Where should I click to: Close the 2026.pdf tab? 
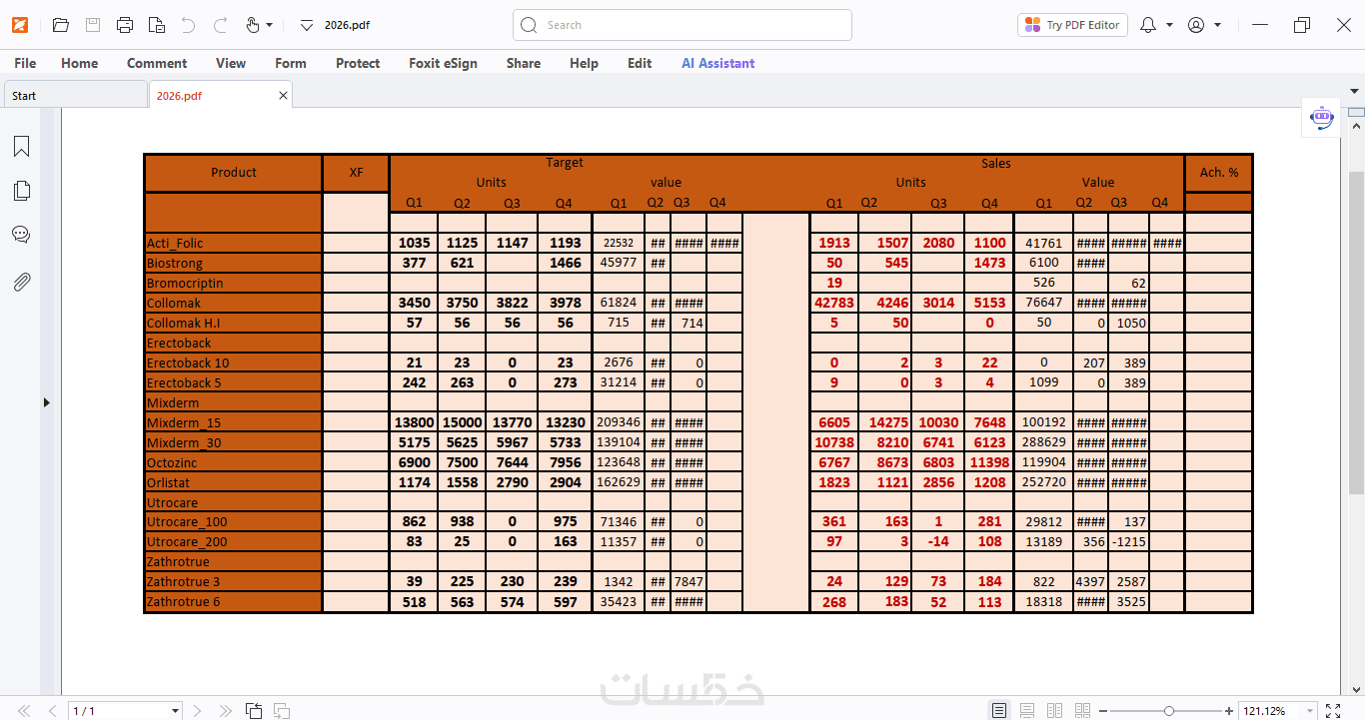(283, 96)
